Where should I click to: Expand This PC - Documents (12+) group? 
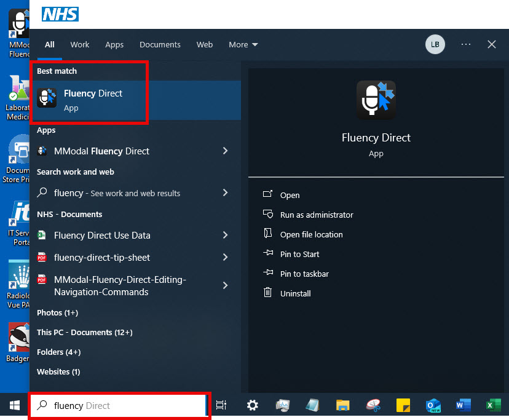coord(85,332)
